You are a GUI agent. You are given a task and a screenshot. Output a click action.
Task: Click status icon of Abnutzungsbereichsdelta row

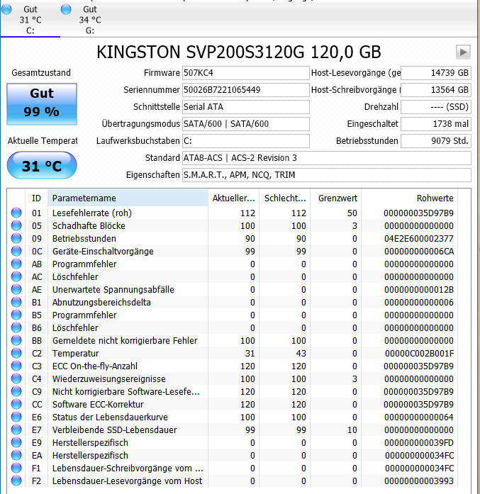[x=16, y=302]
